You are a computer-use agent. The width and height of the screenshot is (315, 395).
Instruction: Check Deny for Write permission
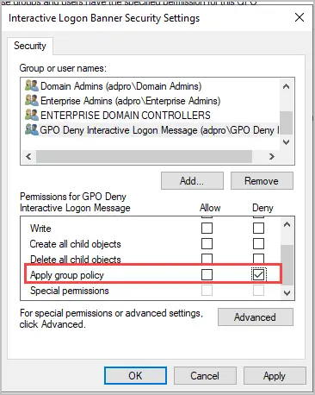click(258, 229)
